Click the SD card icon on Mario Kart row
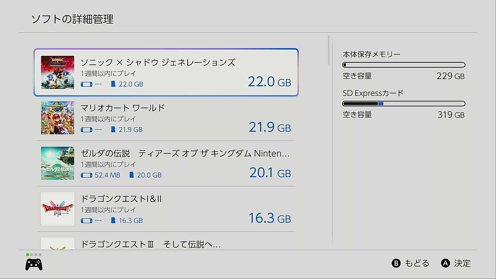Screen dimensions: 496x279 coord(113,129)
